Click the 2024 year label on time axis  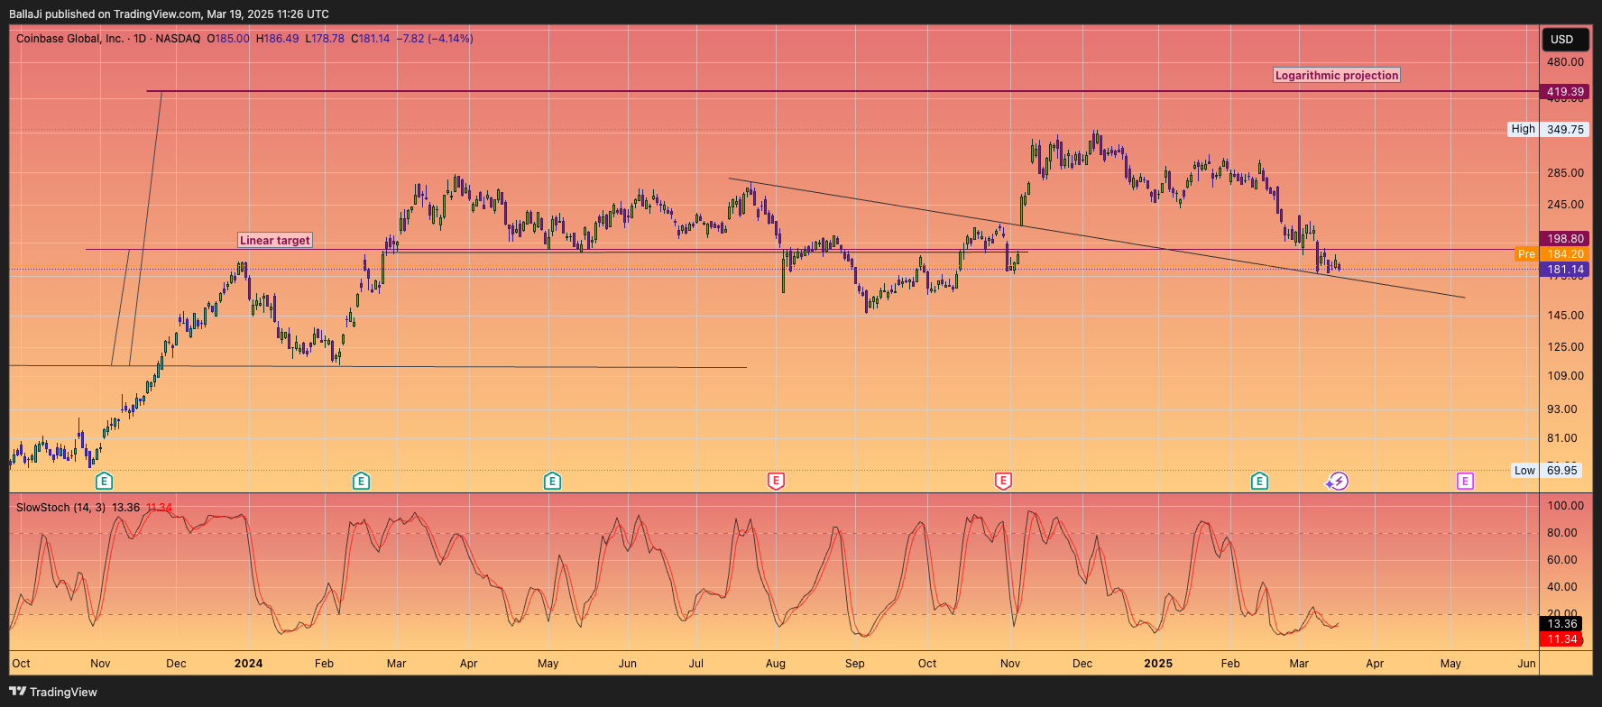[249, 664]
